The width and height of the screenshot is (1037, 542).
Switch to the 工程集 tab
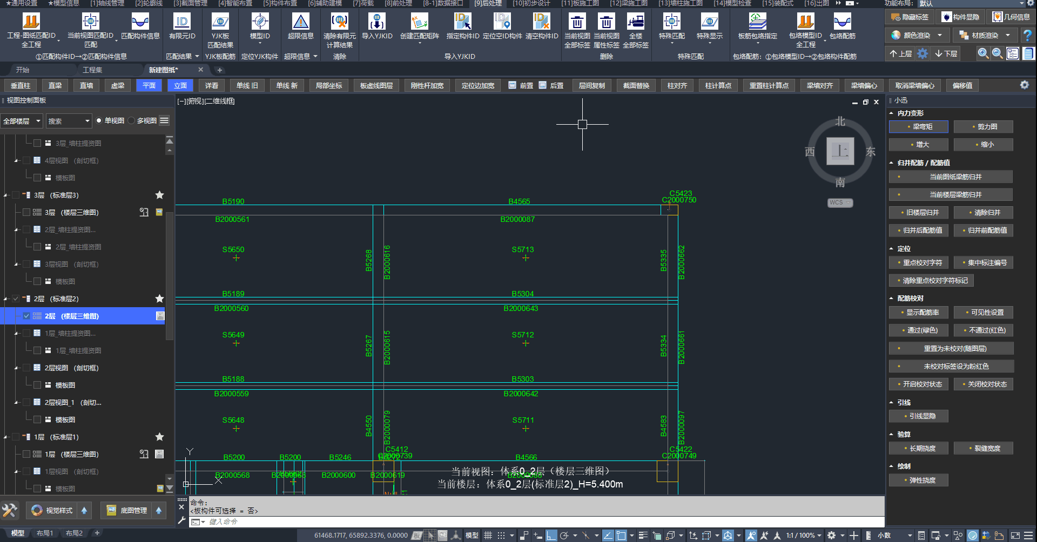[92, 70]
